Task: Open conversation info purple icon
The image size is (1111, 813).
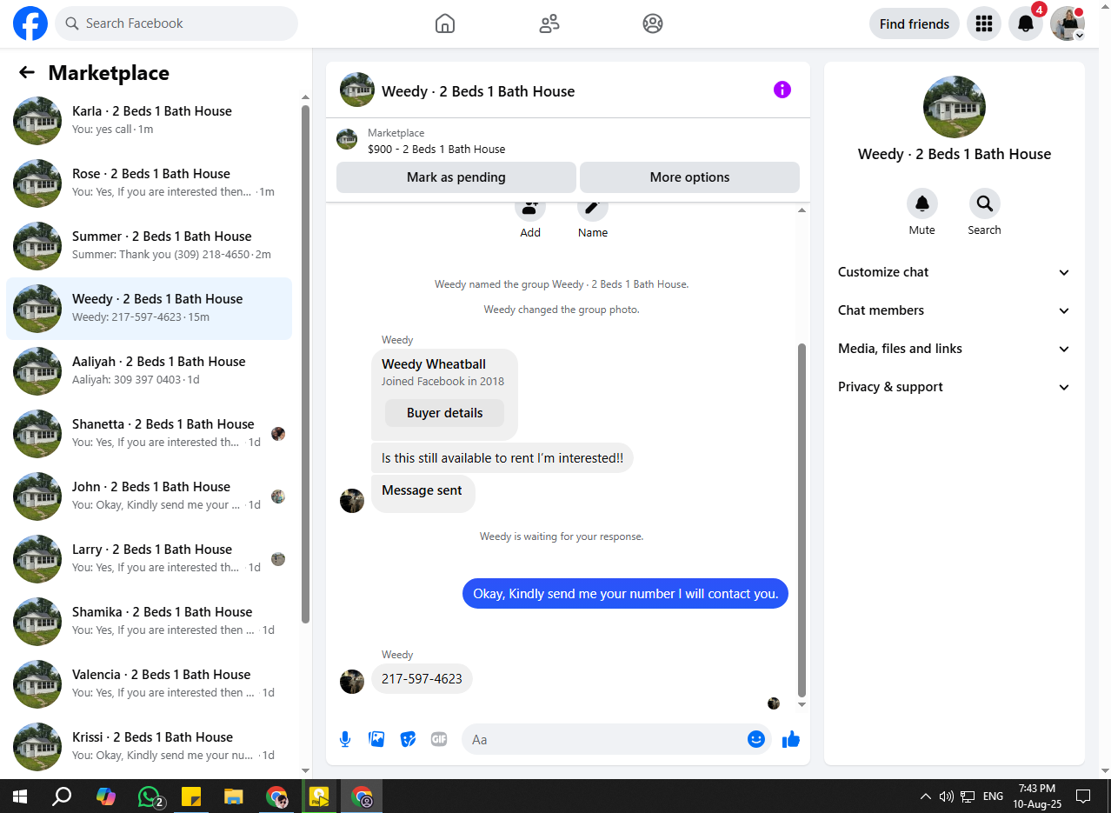Action: click(782, 90)
